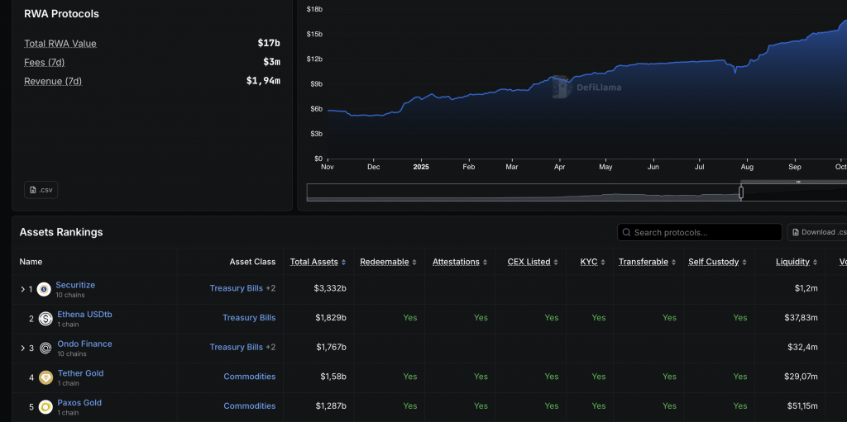Sort by CEX Listed column header

pyautogui.click(x=529, y=262)
